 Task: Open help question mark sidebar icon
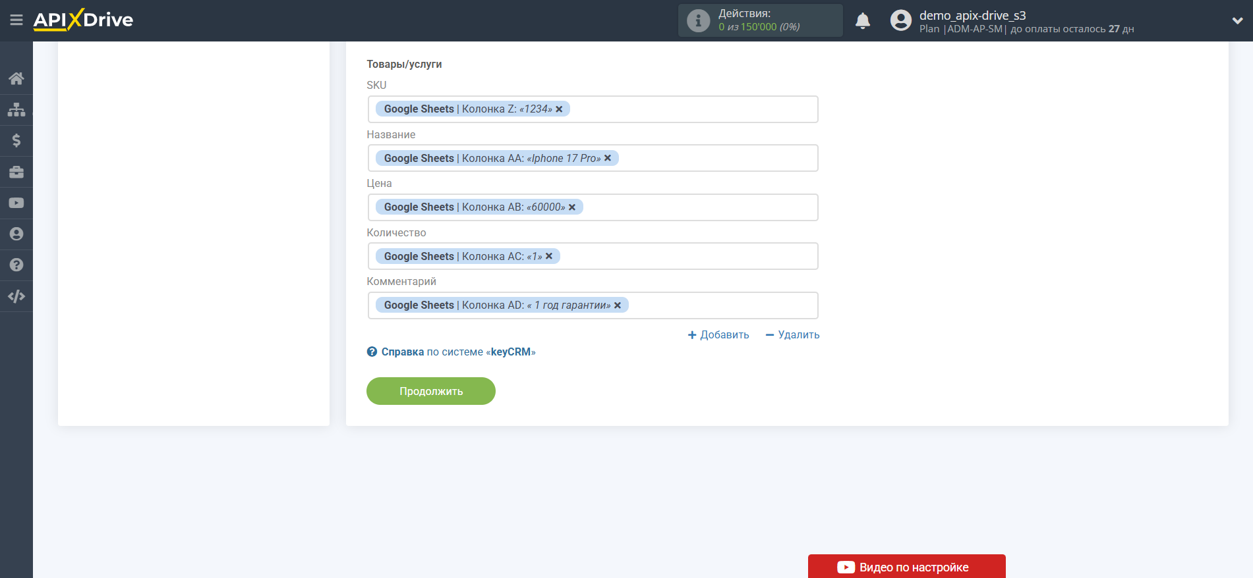point(16,265)
